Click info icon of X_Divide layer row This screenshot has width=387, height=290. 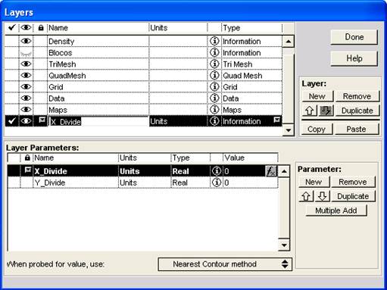tap(214, 121)
